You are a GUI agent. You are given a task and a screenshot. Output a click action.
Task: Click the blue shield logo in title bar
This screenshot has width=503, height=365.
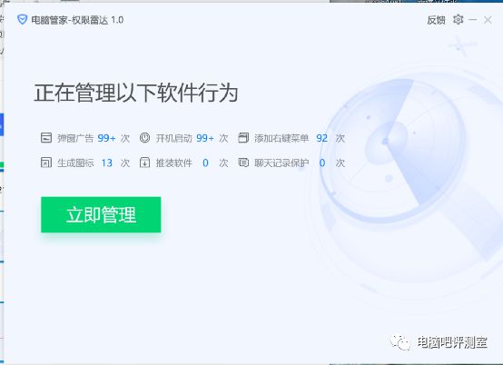pyautogui.click(x=22, y=20)
